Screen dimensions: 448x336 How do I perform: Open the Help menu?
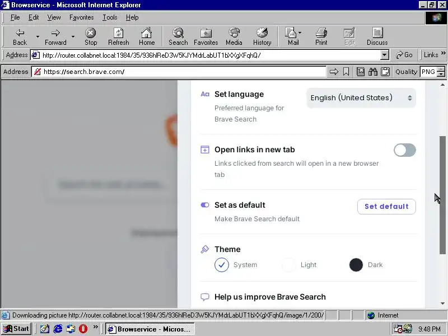point(132,17)
